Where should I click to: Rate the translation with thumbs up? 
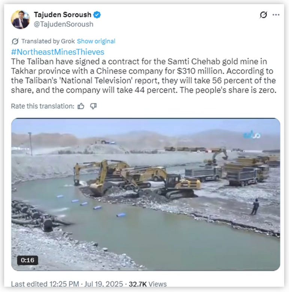point(81,106)
